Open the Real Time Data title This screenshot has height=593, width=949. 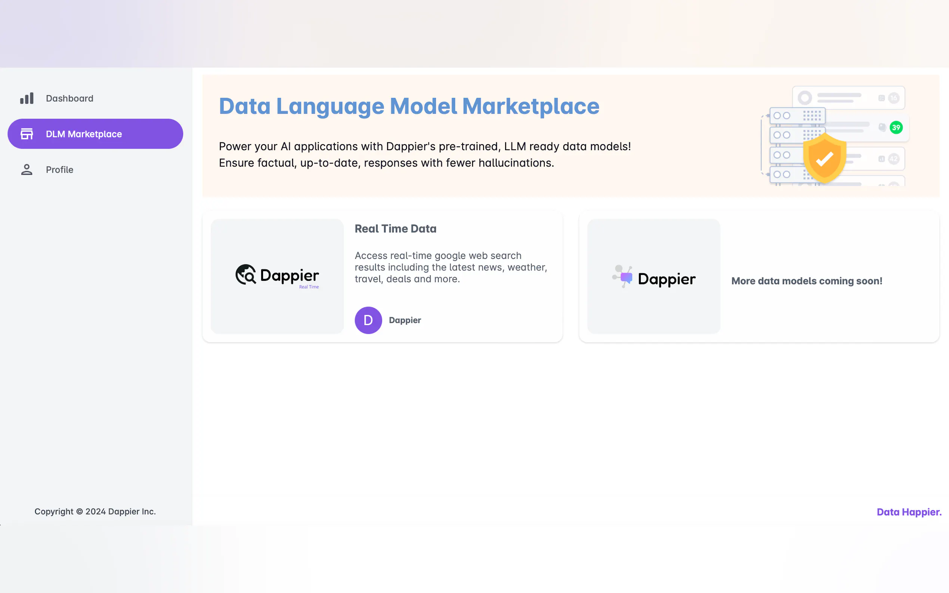point(395,229)
